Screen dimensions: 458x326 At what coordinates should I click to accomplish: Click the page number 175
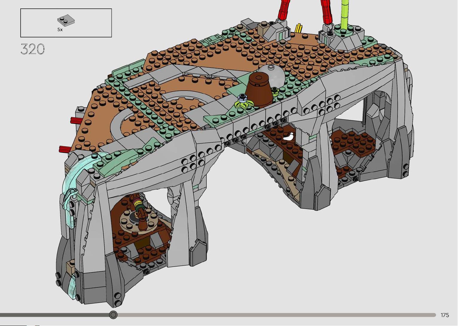point(445,315)
